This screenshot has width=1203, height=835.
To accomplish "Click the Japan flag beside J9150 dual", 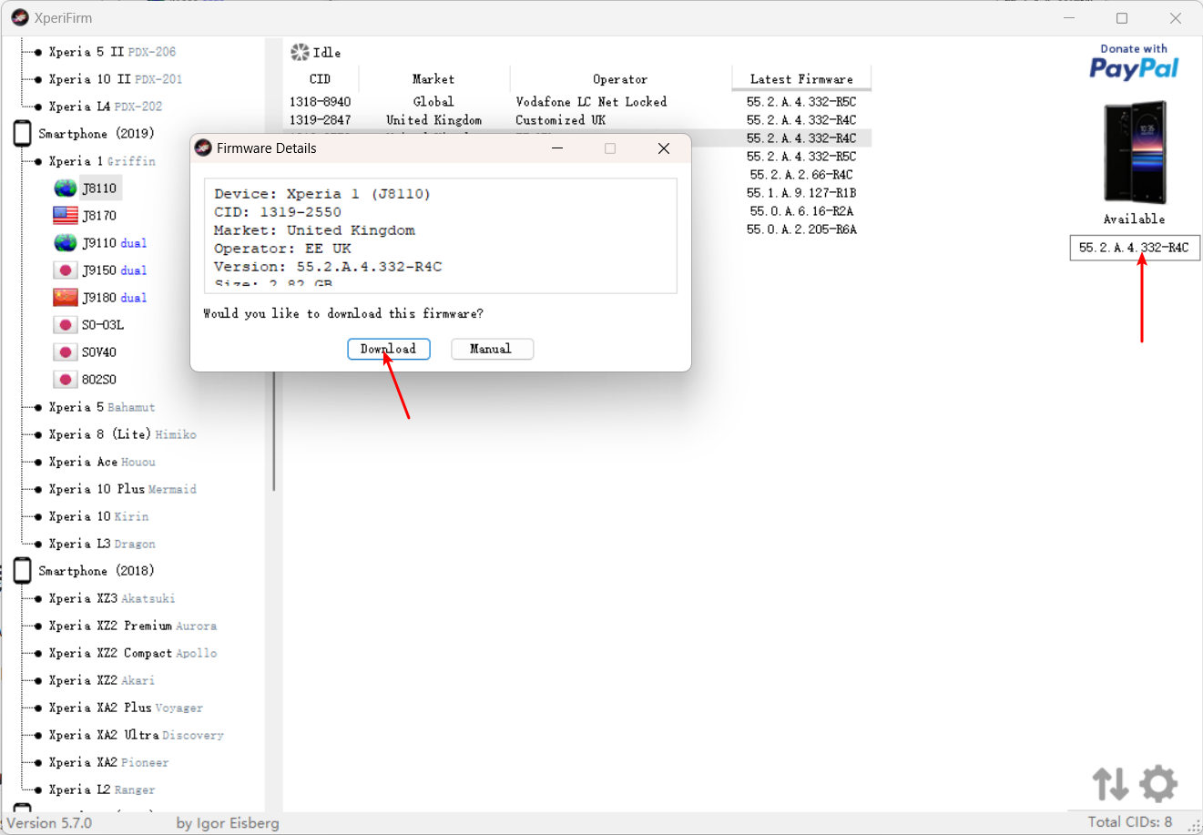I will pos(65,270).
